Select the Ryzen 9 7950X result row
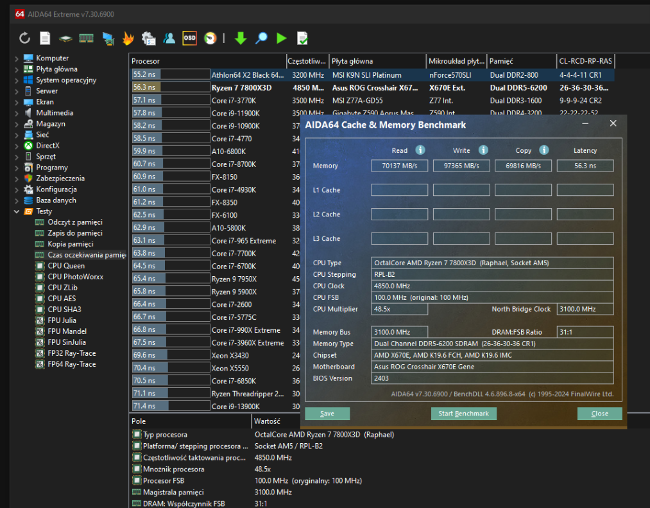 click(215, 279)
